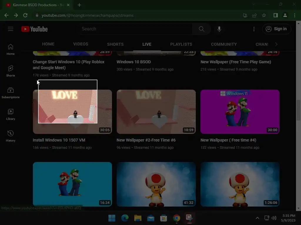Open History in the sidebar
Image resolution: width=301 pixels, height=225 pixels.
(x=11, y=136)
